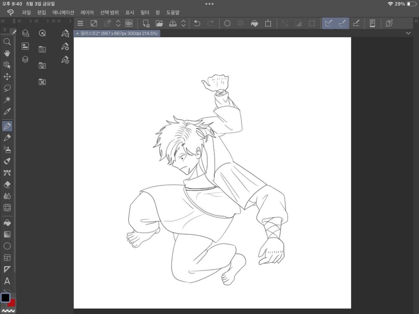Select the Lasso selection tool
The width and height of the screenshot is (419, 314).
(7, 88)
